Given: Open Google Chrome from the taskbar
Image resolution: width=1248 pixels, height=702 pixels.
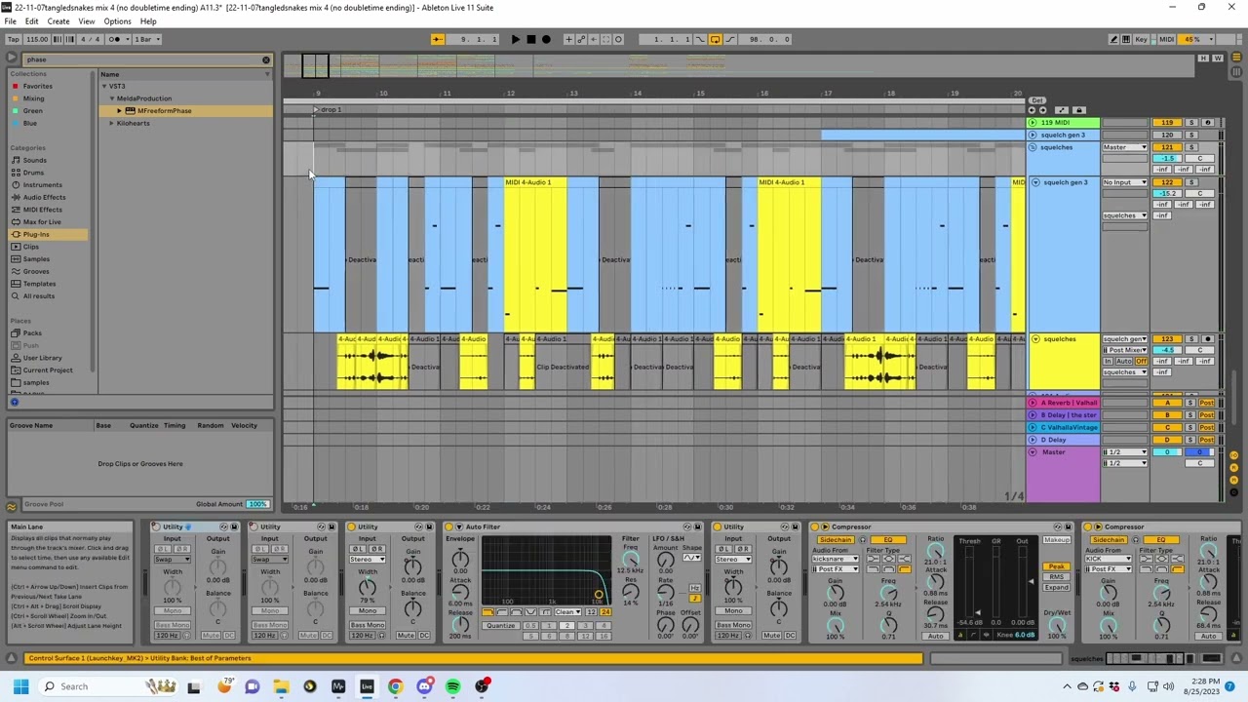Looking at the screenshot, I should click(x=395, y=686).
